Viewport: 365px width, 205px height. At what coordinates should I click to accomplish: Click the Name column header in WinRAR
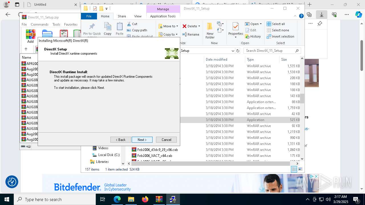point(27,58)
